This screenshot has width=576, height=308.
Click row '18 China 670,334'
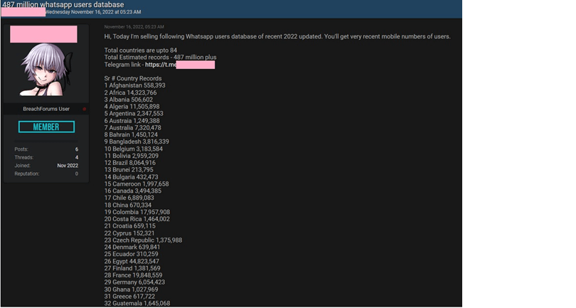point(127,205)
